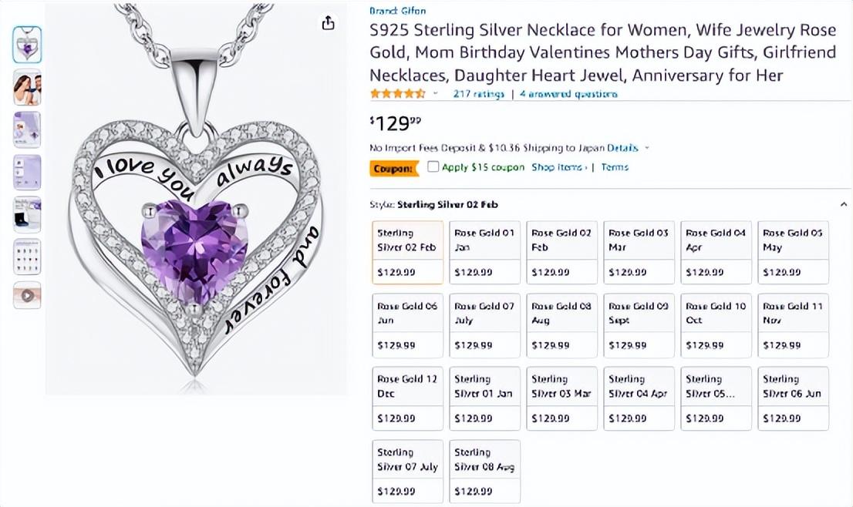
Task: Visit the Brand: Gifon store link
Action: (397, 11)
